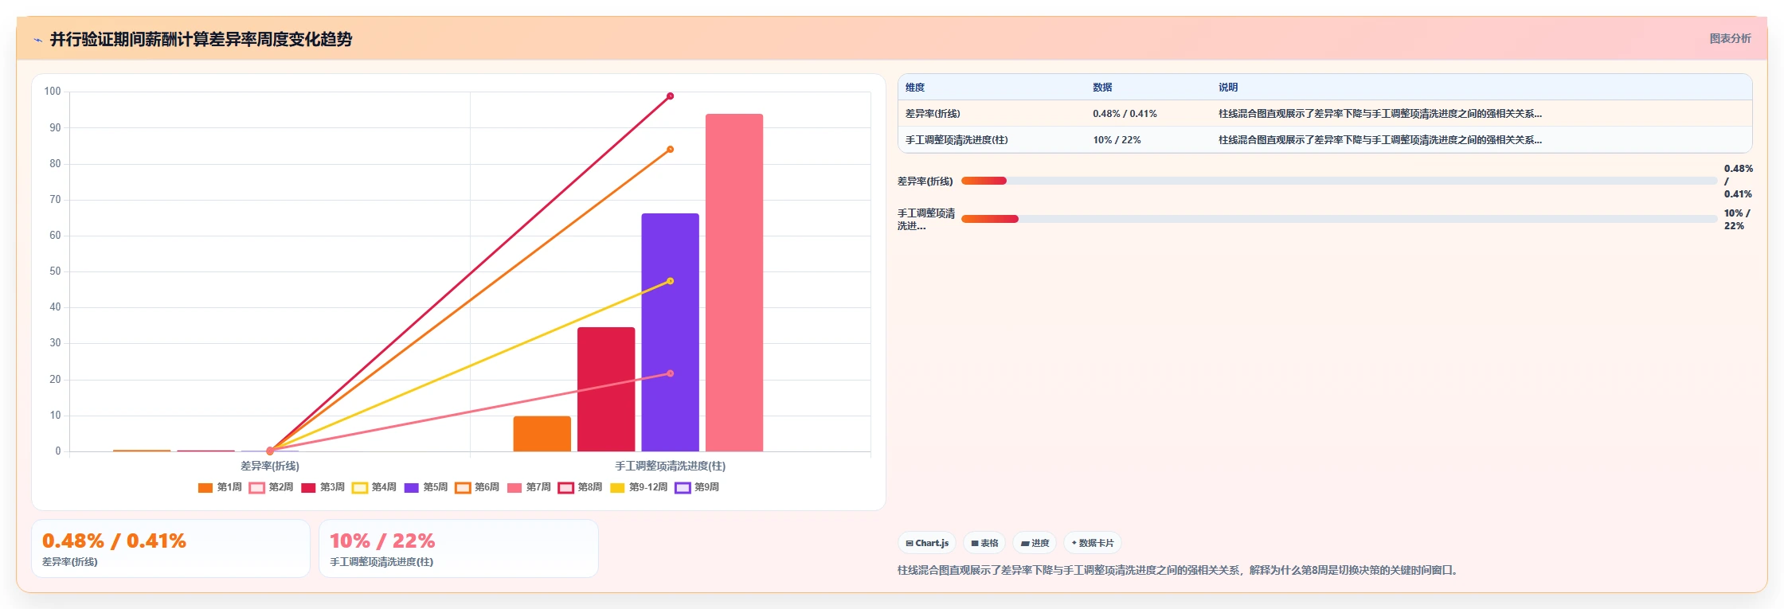Click the 数据卡片 chip
This screenshot has height=609, width=1784.
1092,543
